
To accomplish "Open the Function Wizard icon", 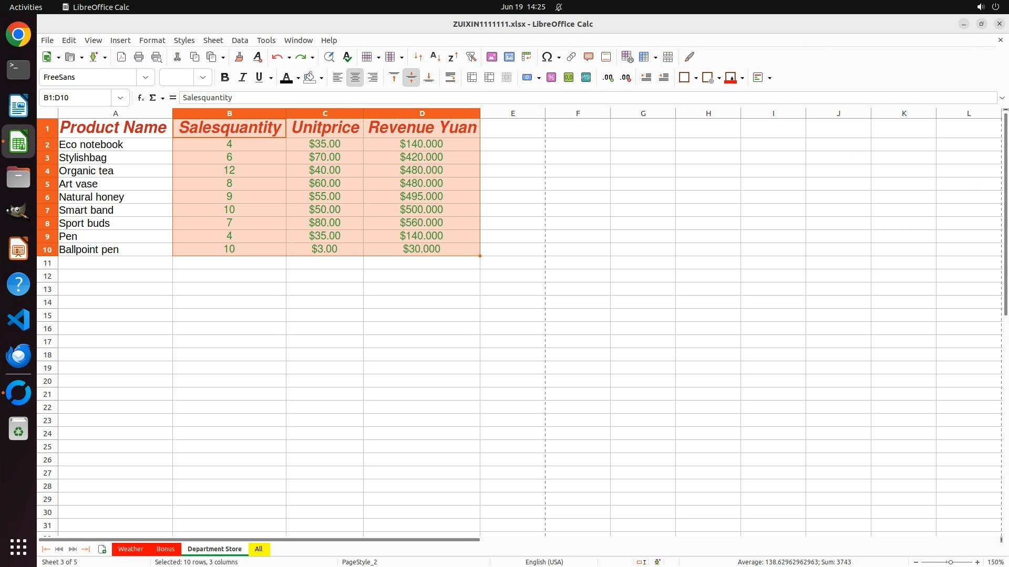I will [140, 98].
